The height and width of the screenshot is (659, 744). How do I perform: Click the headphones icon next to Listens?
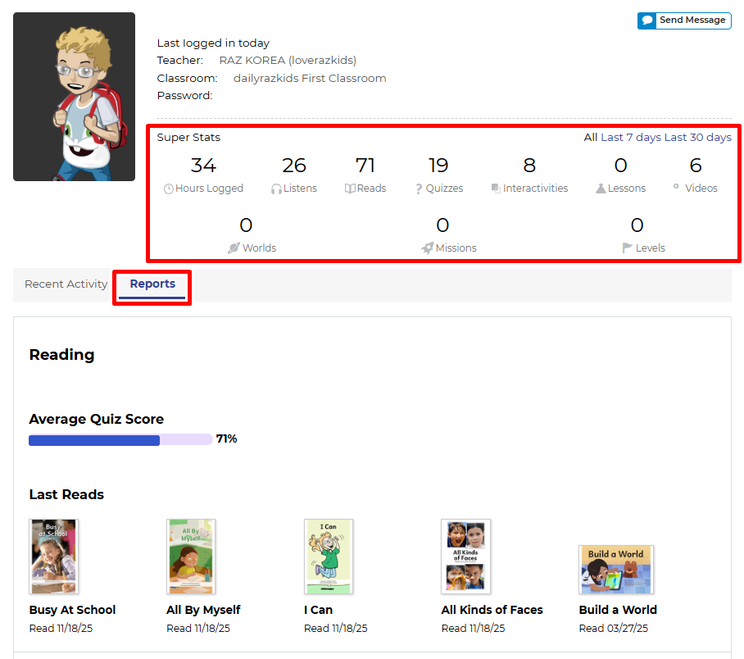coord(276,189)
